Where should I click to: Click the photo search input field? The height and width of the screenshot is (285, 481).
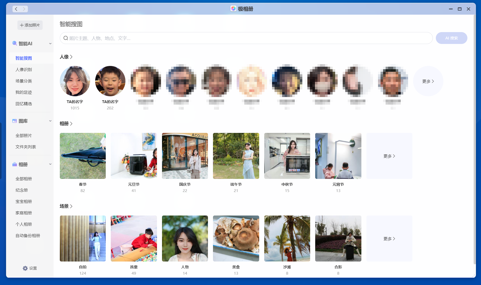(245, 38)
